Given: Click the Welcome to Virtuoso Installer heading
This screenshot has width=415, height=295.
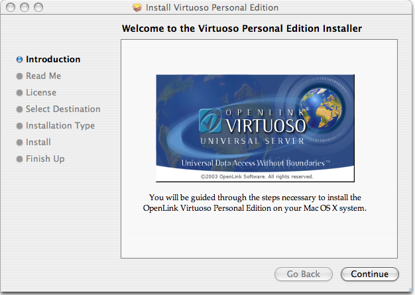Looking at the screenshot, I should coord(242,29).
